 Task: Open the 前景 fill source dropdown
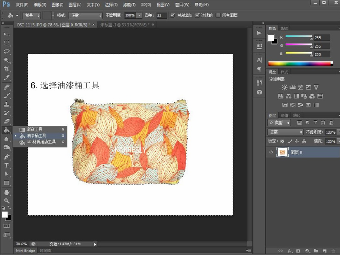pos(31,15)
